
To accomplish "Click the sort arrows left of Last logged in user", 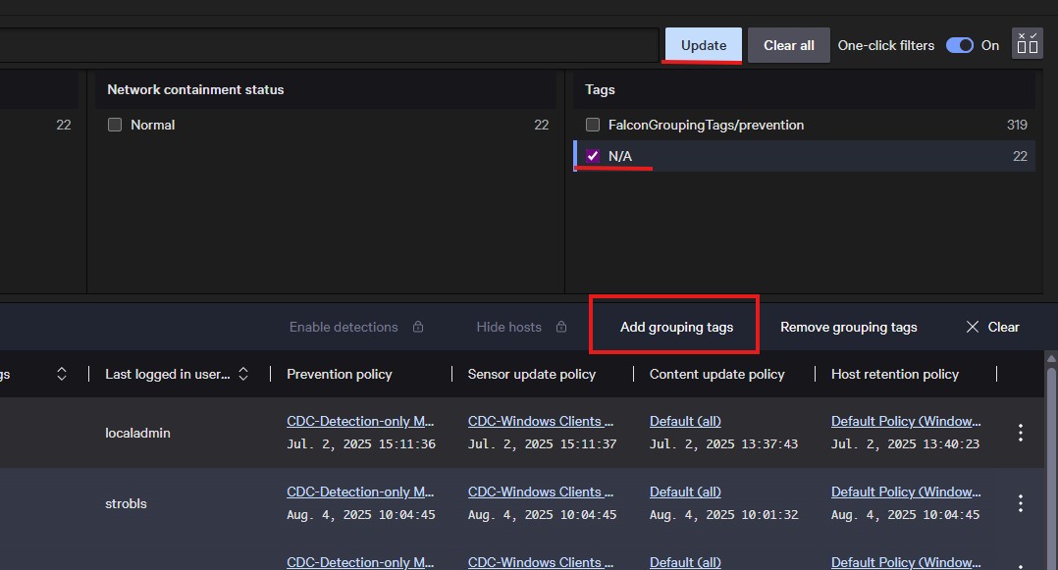I will tap(62, 374).
